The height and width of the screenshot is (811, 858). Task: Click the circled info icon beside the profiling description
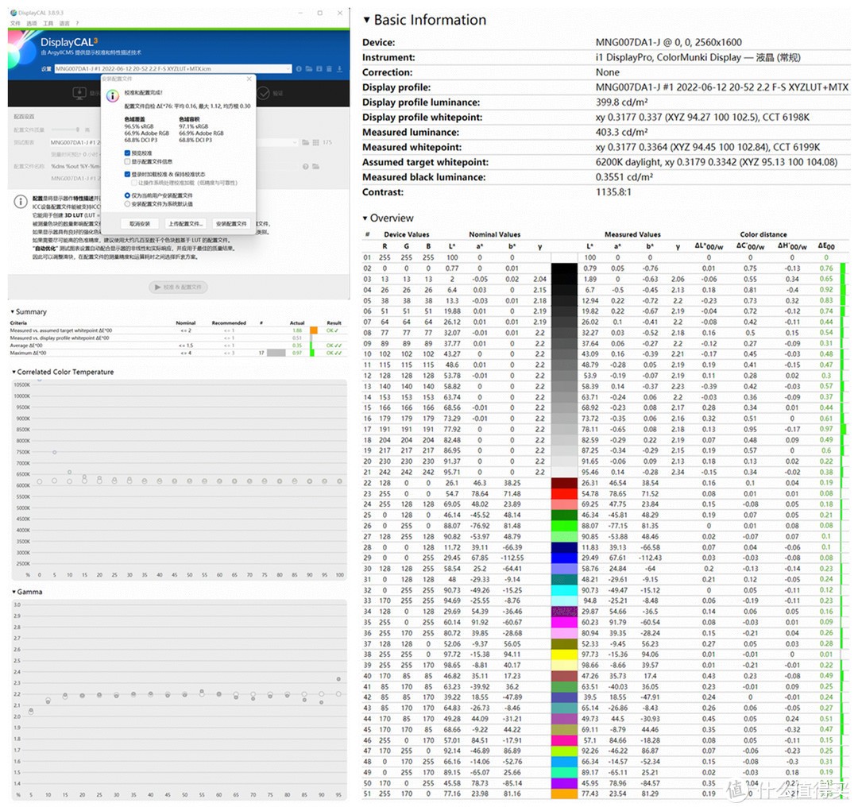tap(20, 202)
